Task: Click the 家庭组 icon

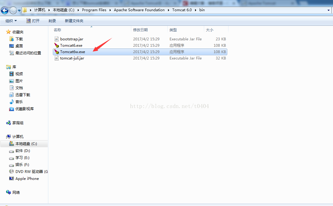Action: click(x=8, y=123)
